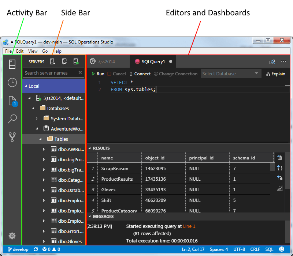This screenshot has height=256, width=293.
Task: Open the Search view in the Activity Bar
Action: (x=12, y=118)
